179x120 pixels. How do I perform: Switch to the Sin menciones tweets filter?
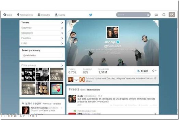pos(93,90)
